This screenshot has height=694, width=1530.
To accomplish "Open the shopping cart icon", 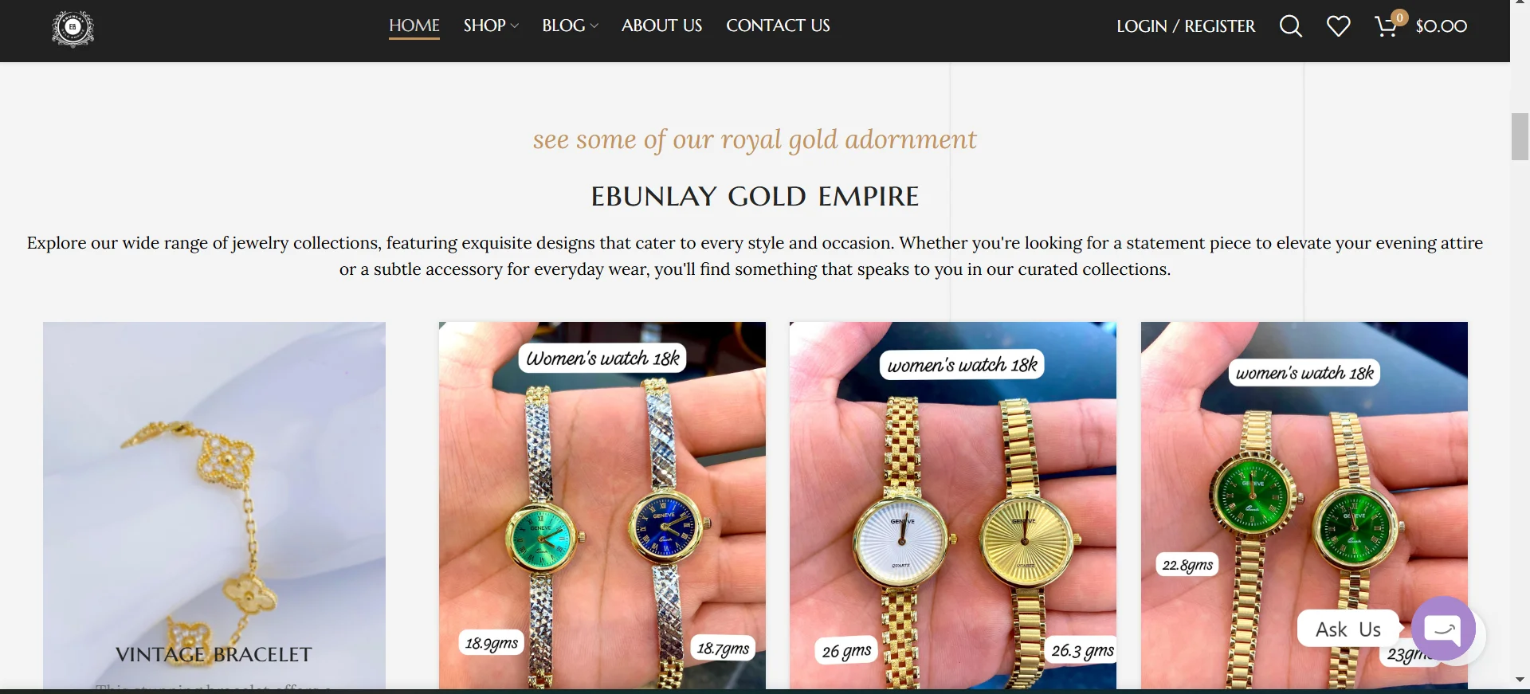I will point(1386,27).
